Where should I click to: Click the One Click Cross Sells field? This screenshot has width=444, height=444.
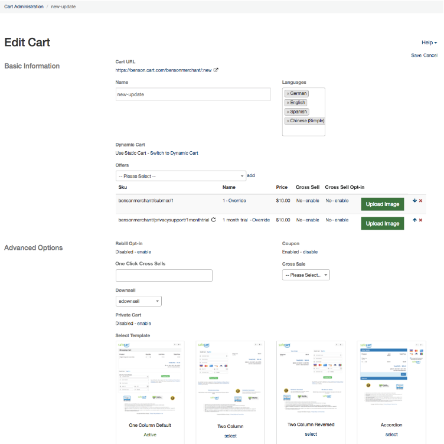click(164, 275)
